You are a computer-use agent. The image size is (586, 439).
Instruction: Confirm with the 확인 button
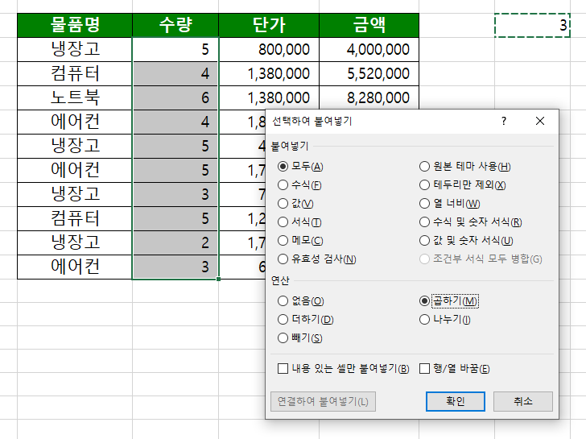coord(456,401)
